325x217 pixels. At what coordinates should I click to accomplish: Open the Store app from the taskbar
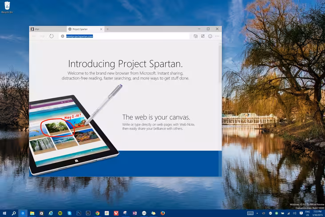coord(41,213)
